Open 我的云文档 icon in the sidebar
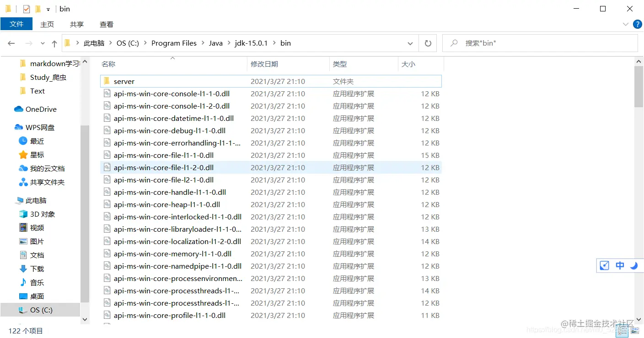Image resolution: width=644 pixels, height=338 pixels. (x=23, y=168)
